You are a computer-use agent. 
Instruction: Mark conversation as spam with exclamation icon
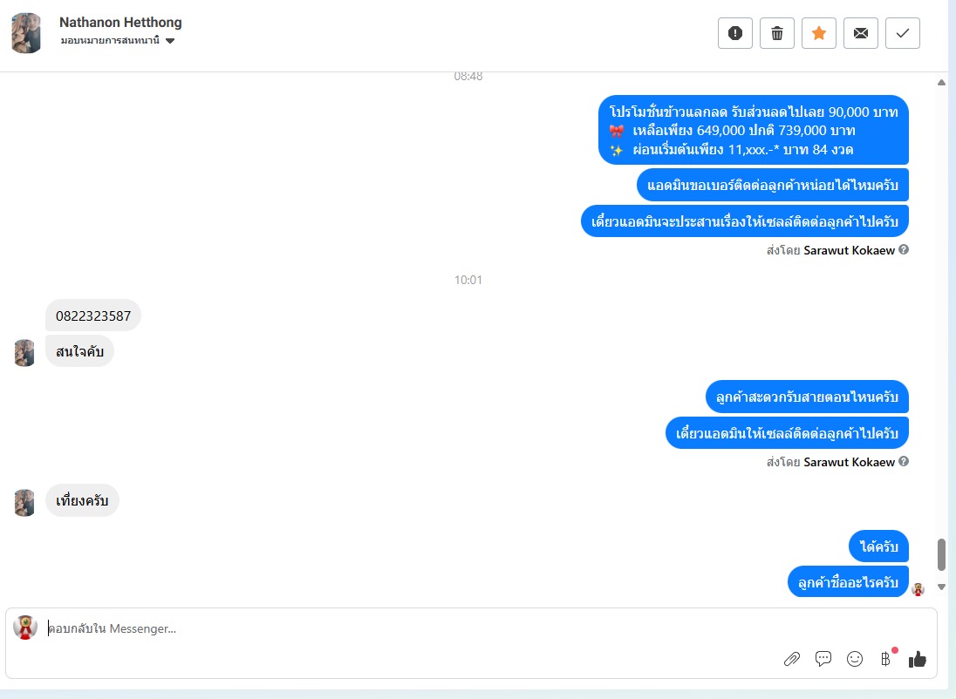(734, 33)
